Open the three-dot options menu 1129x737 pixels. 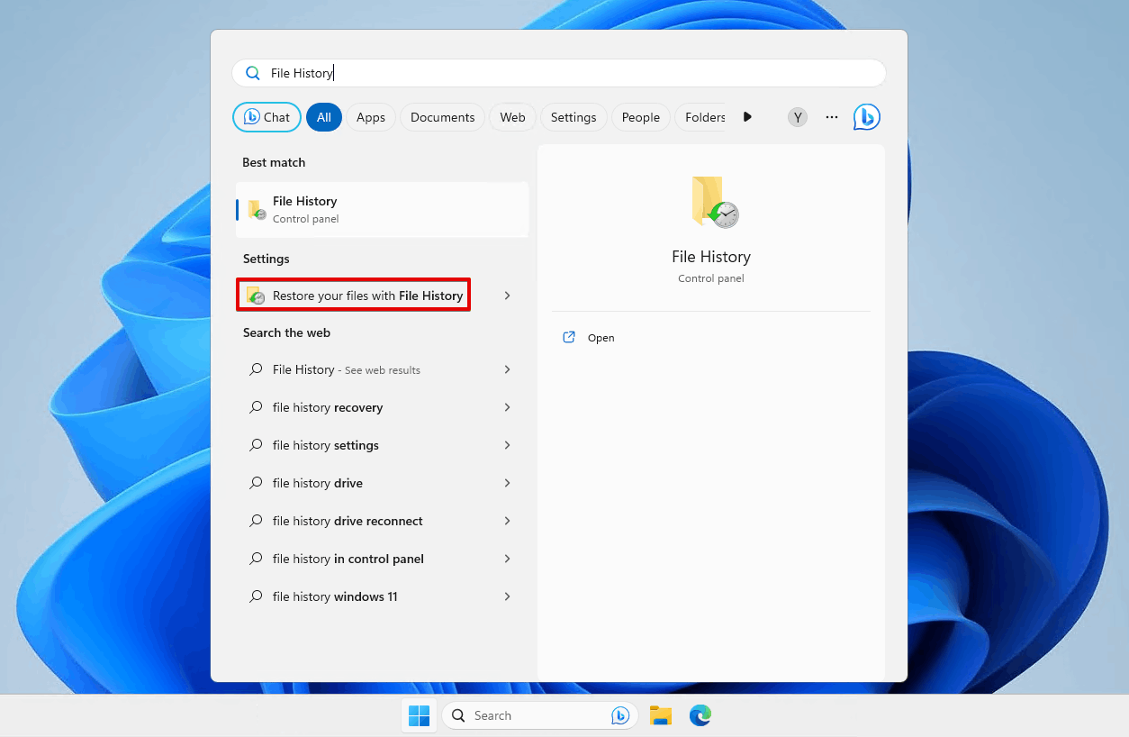coord(832,117)
